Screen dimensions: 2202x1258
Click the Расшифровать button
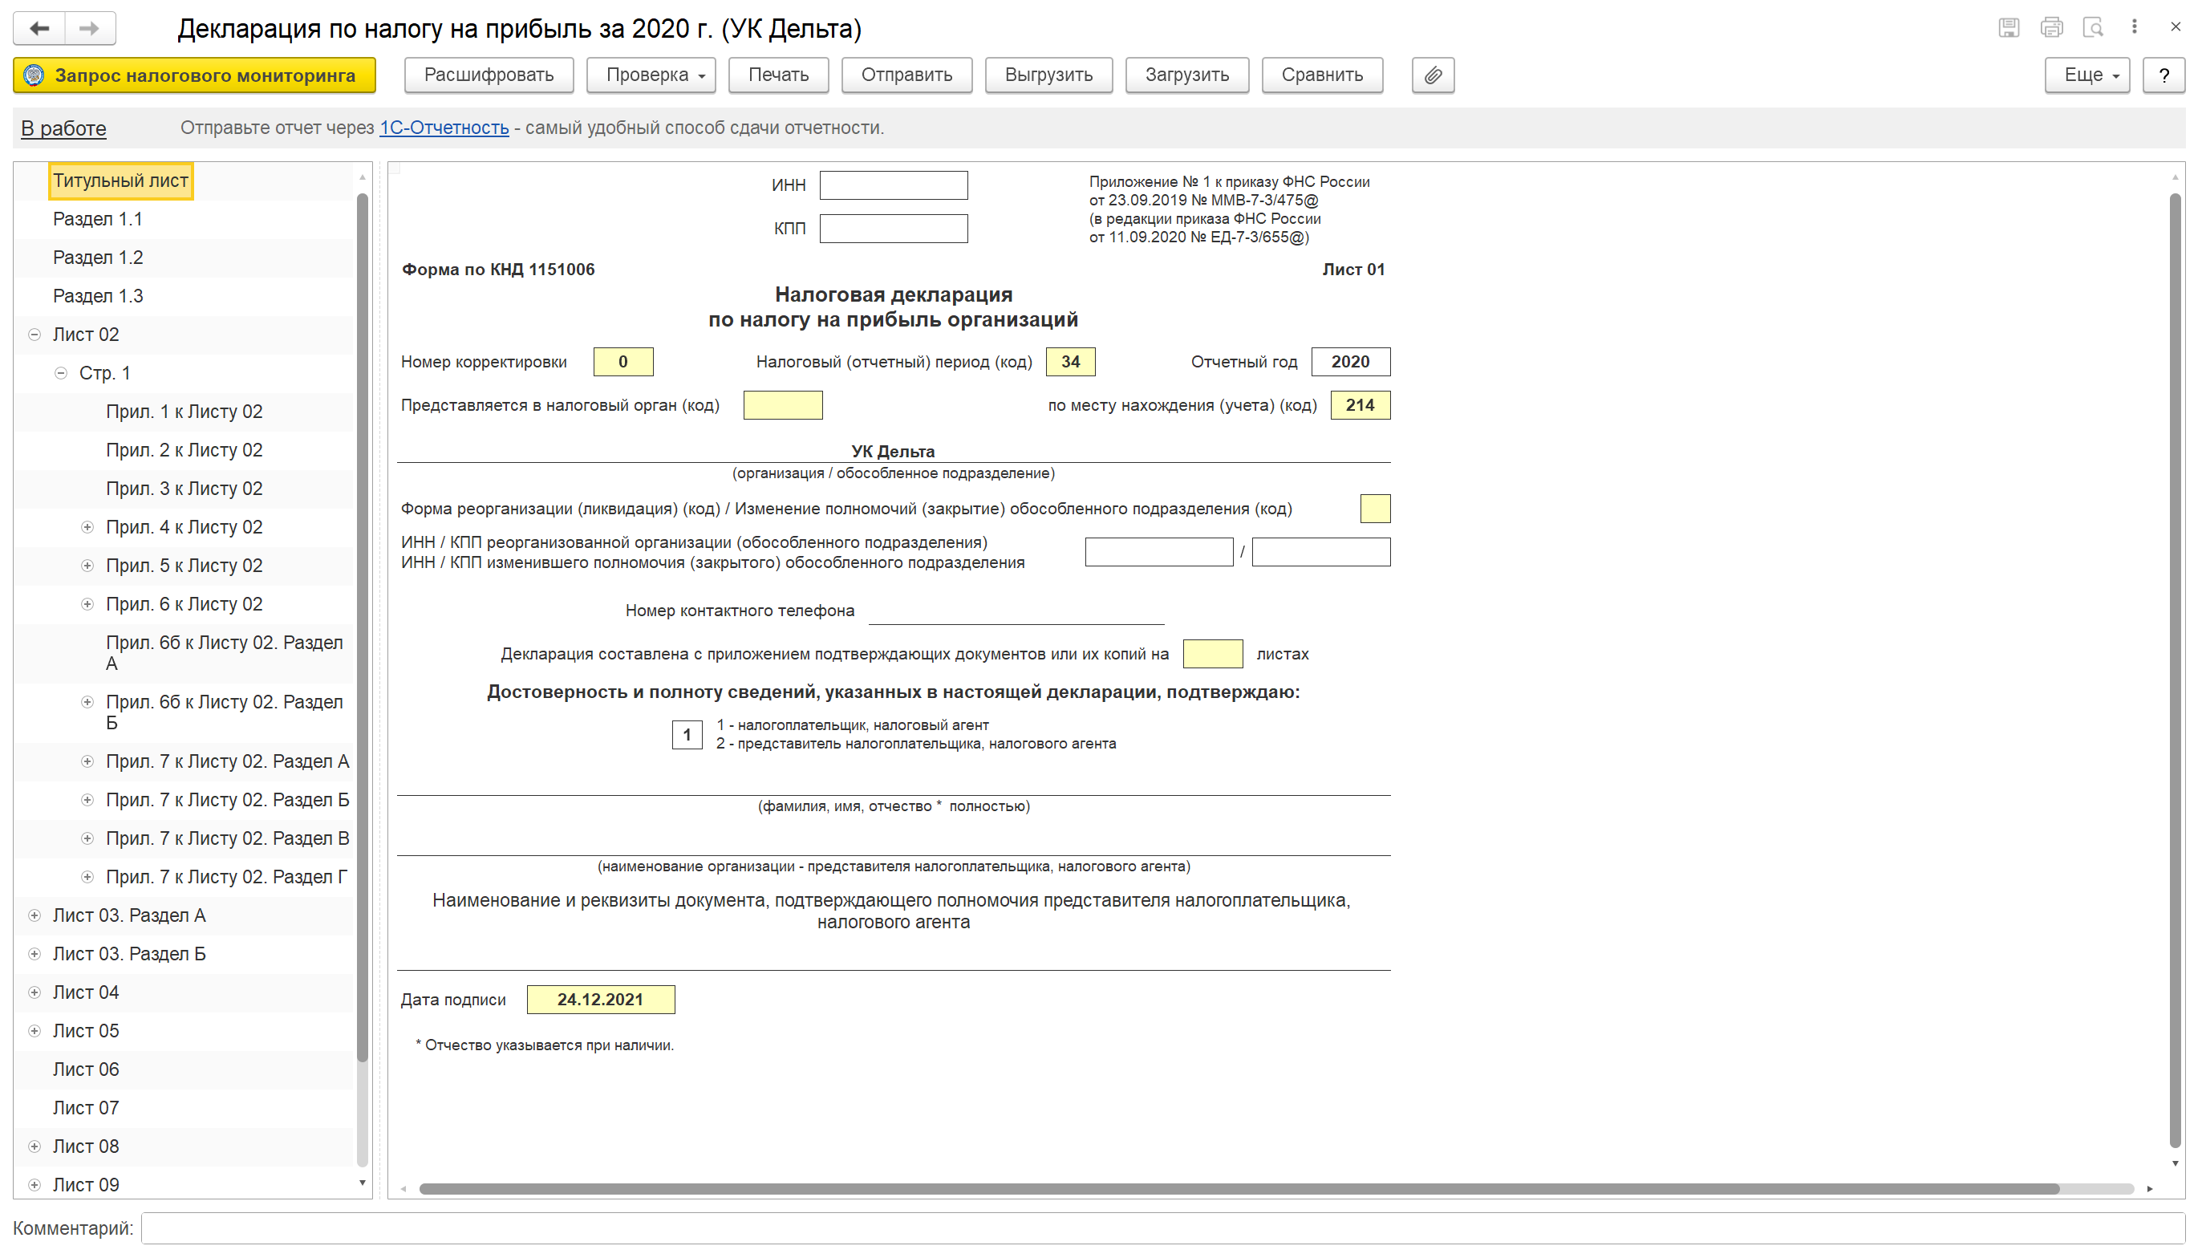[x=489, y=75]
